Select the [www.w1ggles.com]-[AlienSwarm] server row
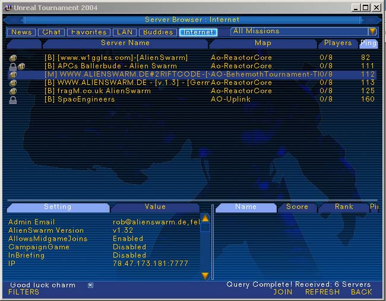Screen dimensions: 386x301 (192, 58)
